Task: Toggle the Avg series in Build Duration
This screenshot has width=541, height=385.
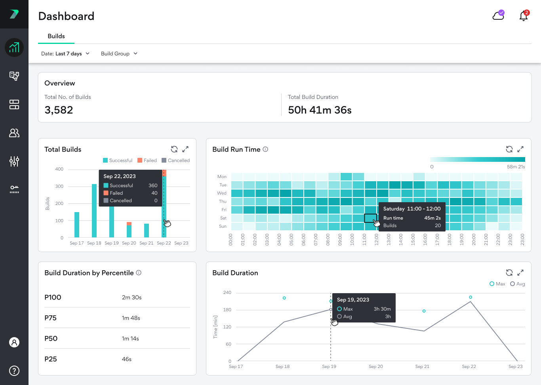Action: coord(518,284)
